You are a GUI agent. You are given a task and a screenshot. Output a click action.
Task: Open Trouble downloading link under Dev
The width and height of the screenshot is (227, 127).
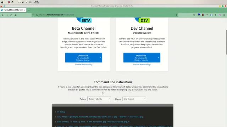142,65
